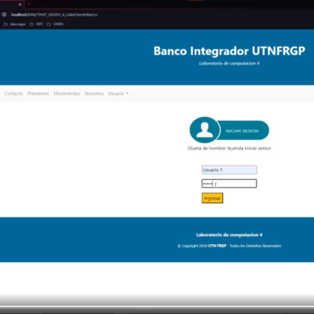Open the ISPC bookmark folder
Viewport: 314px width, 314px height.
point(36,24)
